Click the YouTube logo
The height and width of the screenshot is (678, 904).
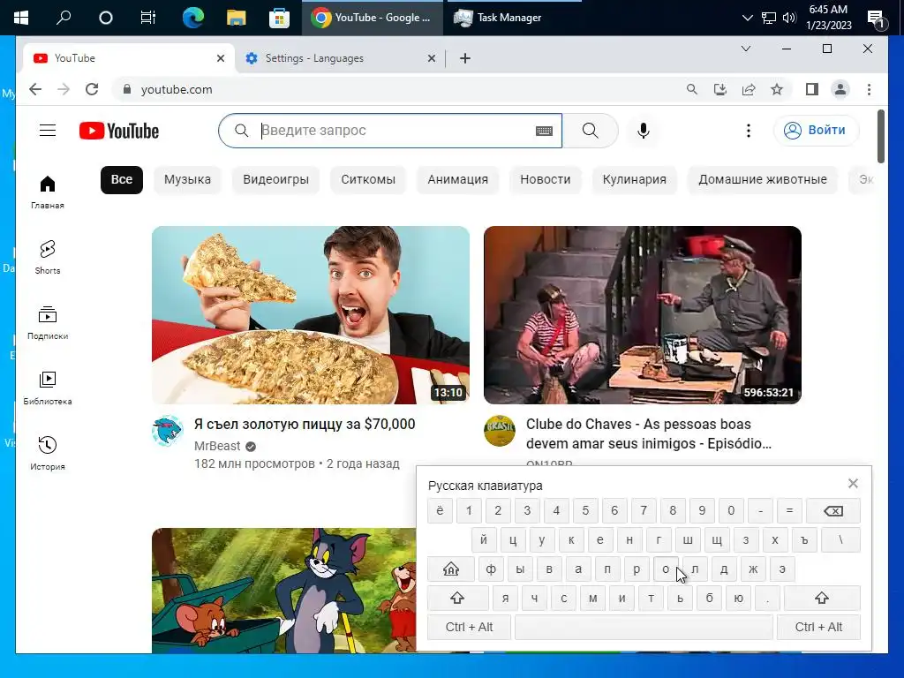point(119,131)
